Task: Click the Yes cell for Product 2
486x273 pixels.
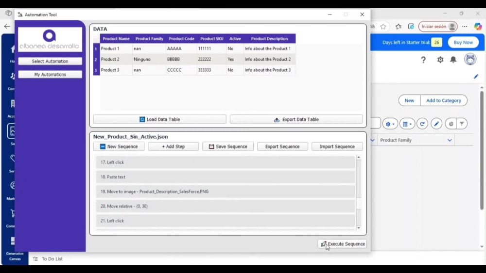Action: click(x=235, y=59)
